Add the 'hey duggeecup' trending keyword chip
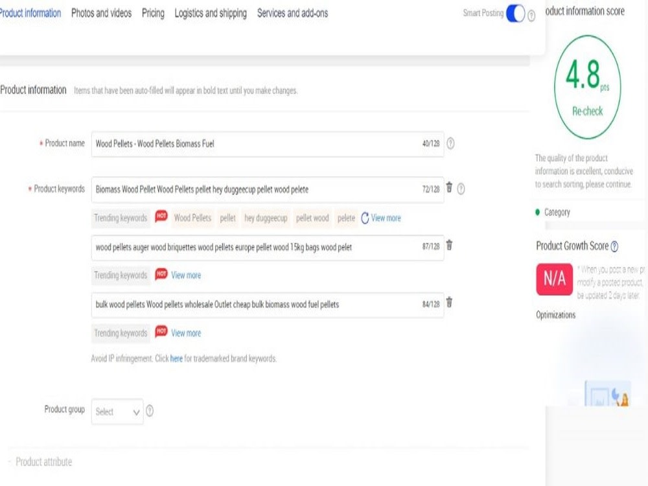This screenshot has height=486, width=648. pyautogui.click(x=266, y=218)
